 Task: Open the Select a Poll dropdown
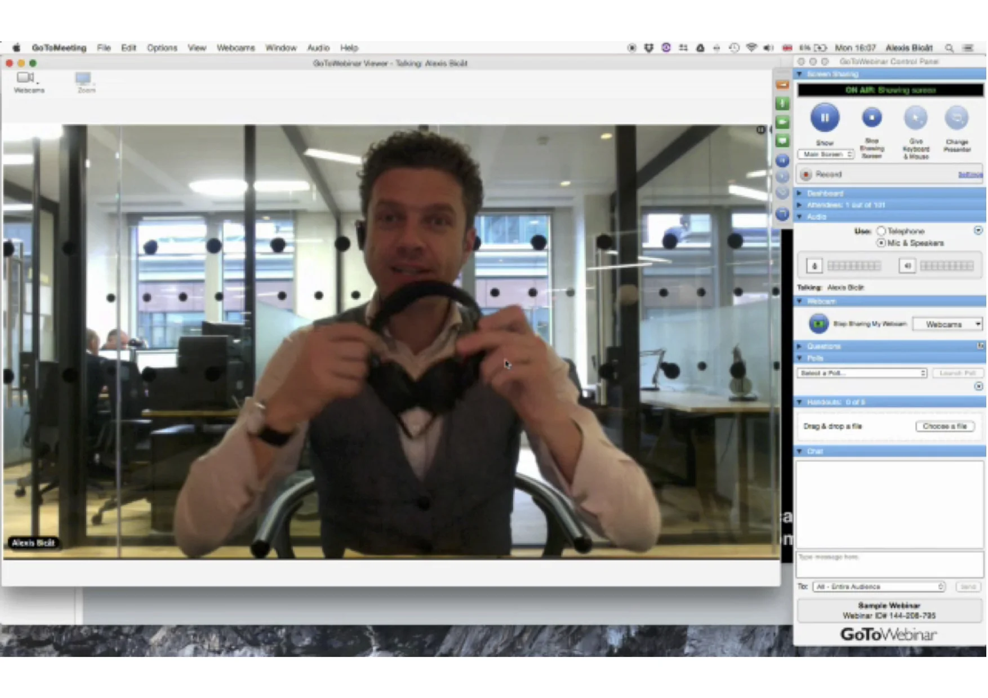coord(862,372)
